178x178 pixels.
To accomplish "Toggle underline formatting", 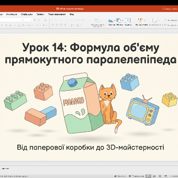I will point(6,25).
